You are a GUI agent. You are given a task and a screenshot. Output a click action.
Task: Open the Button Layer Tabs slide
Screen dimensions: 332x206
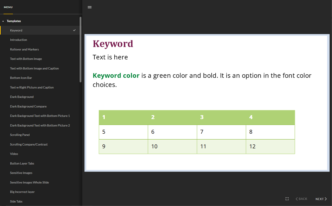(x=22, y=164)
